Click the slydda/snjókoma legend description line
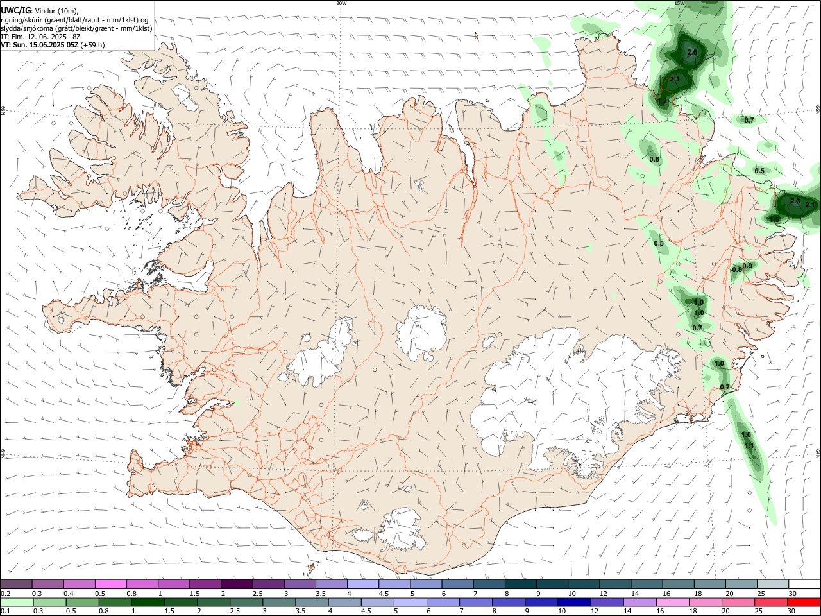Screen dimensions: 821x616 [76, 28]
